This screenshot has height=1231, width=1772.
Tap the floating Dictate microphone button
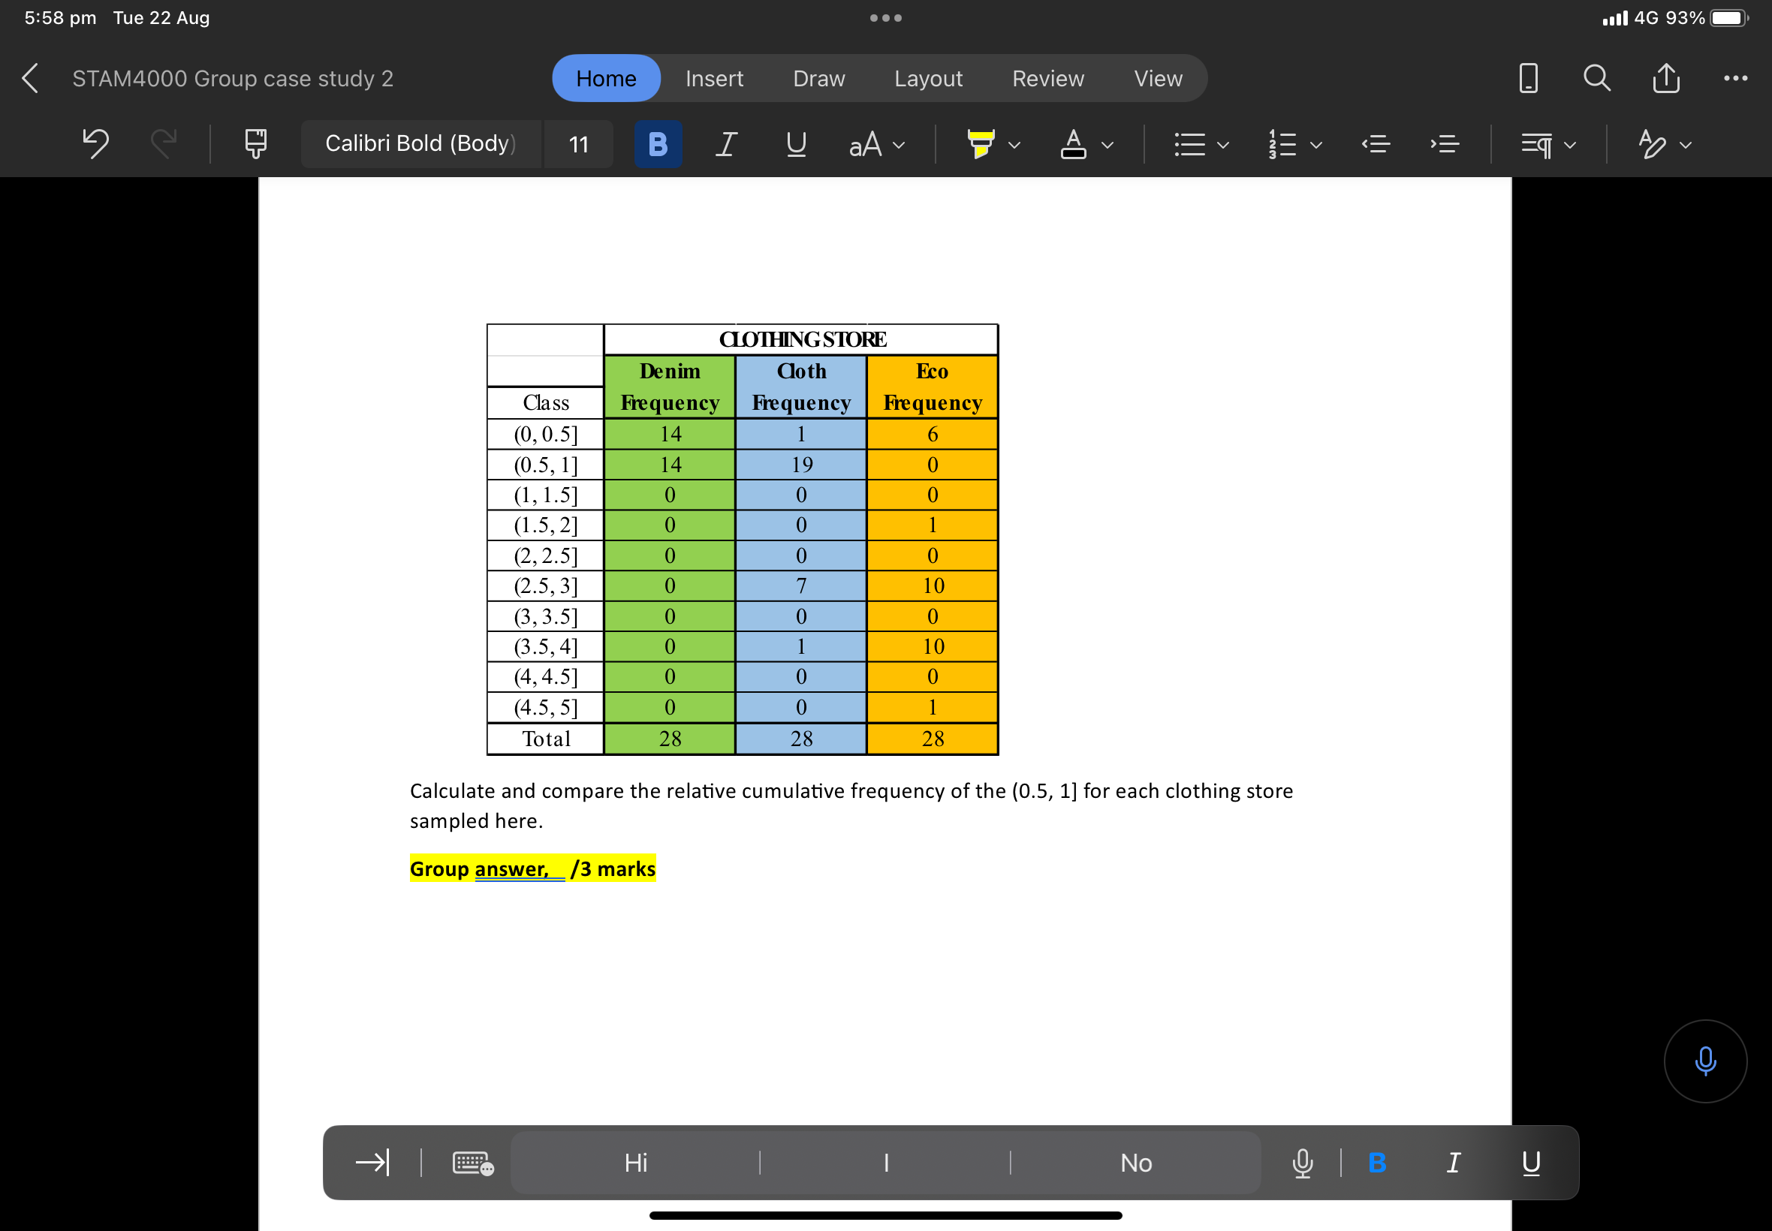click(x=1705, y=1061)
